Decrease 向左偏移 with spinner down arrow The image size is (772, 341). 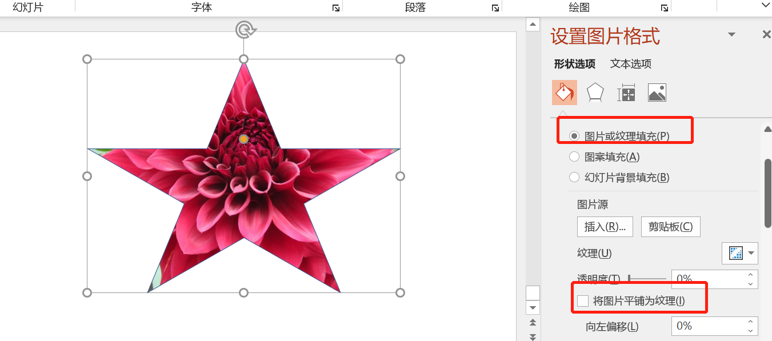coord(751,331)
